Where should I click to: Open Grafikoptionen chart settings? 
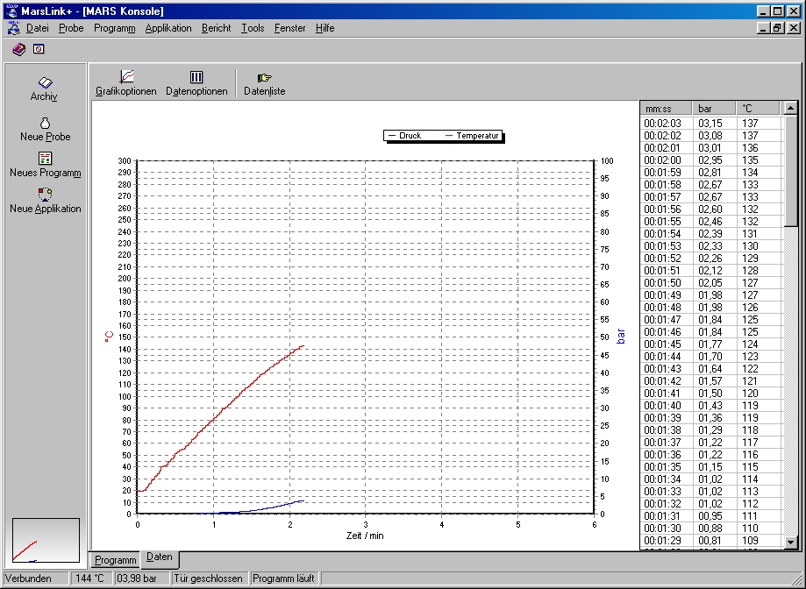coord(126,83)
